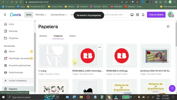Open the Bandicam record icon on taskbar
The image size is (177, 100).
pos(88,97)
